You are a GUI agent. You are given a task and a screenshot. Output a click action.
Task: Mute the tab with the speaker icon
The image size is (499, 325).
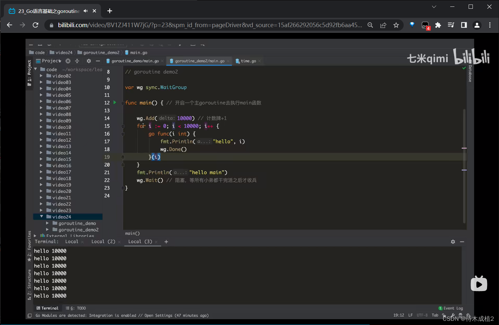point(86,11)
